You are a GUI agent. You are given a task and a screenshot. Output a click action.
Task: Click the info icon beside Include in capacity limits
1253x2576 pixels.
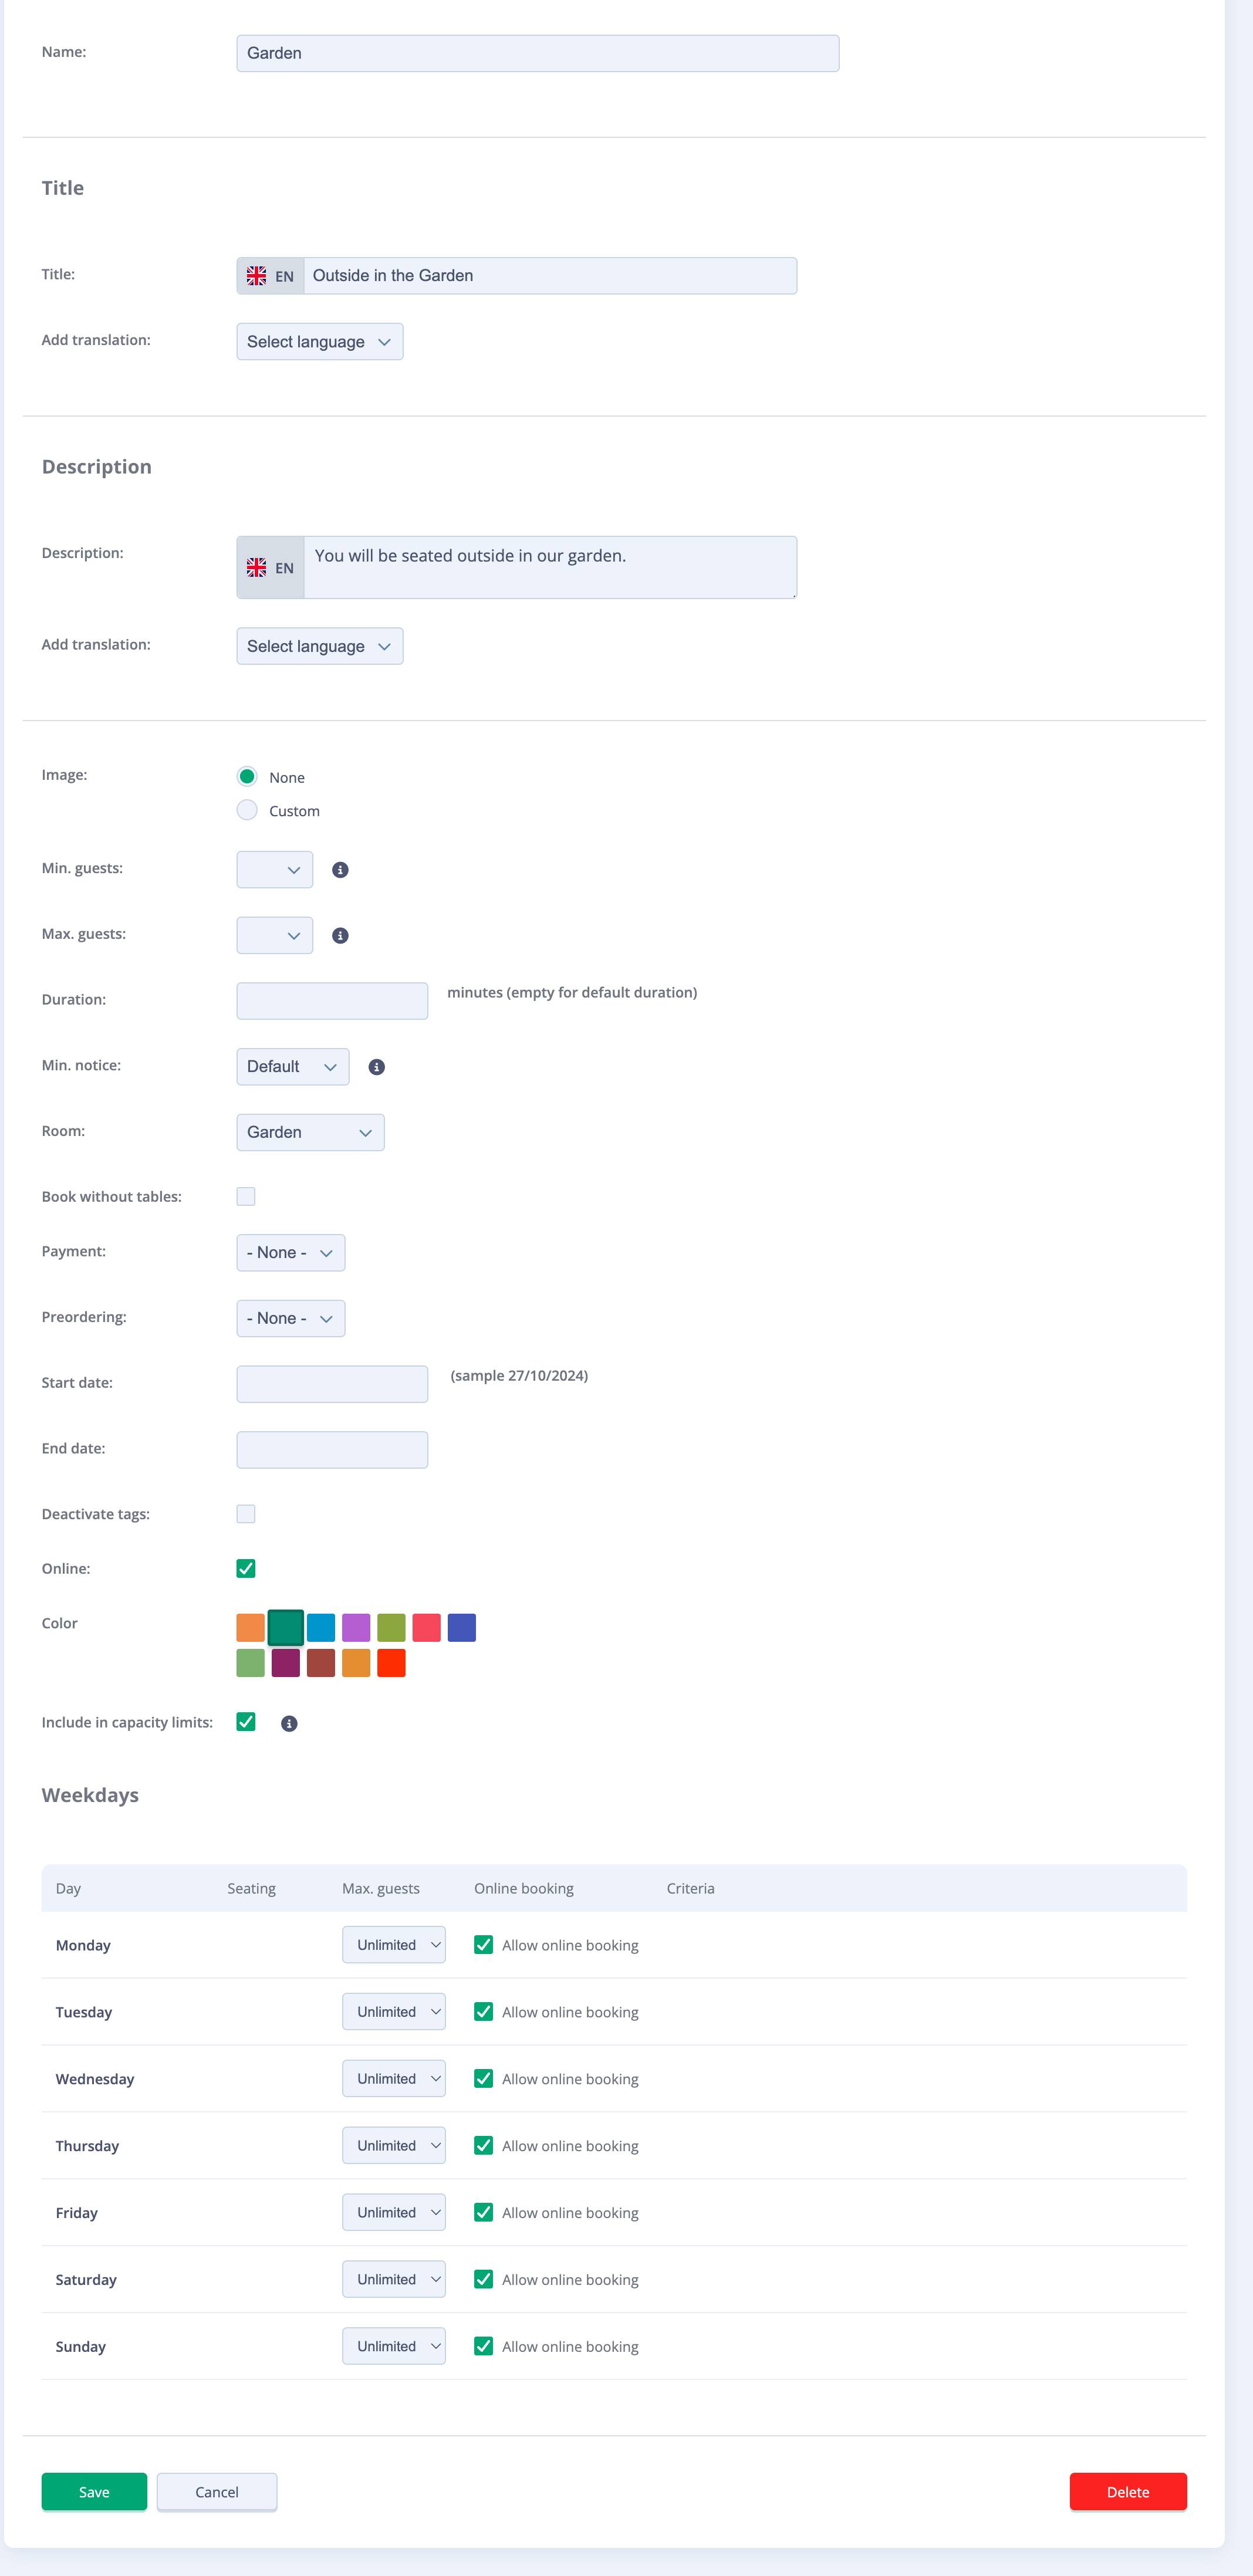[x=289, y=1722]
